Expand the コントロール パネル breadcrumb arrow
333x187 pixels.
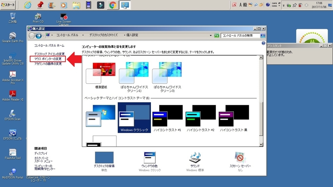83,35
